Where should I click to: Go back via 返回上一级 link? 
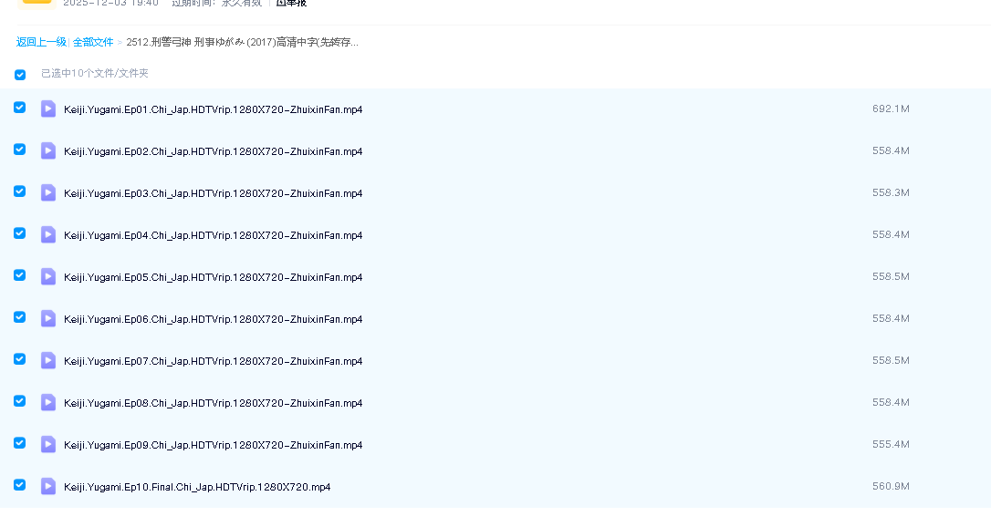pos(41,42)
